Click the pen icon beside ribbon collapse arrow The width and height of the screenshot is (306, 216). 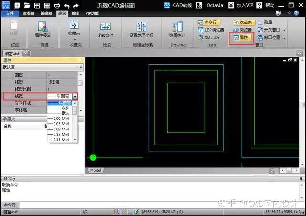(279, 13)
